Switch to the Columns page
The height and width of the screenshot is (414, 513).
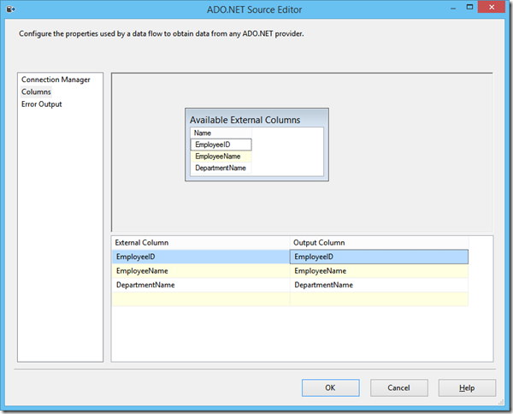tap(36, 92)
